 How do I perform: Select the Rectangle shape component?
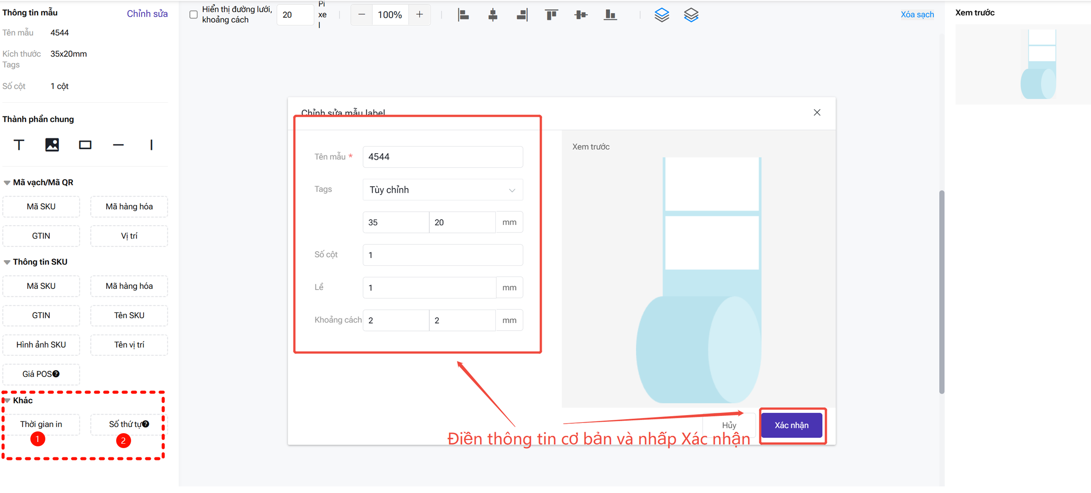(85, 145)
